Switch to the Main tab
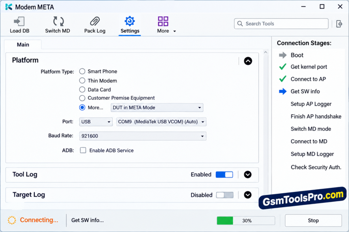349x232 pixels. [x=23, y=44]
